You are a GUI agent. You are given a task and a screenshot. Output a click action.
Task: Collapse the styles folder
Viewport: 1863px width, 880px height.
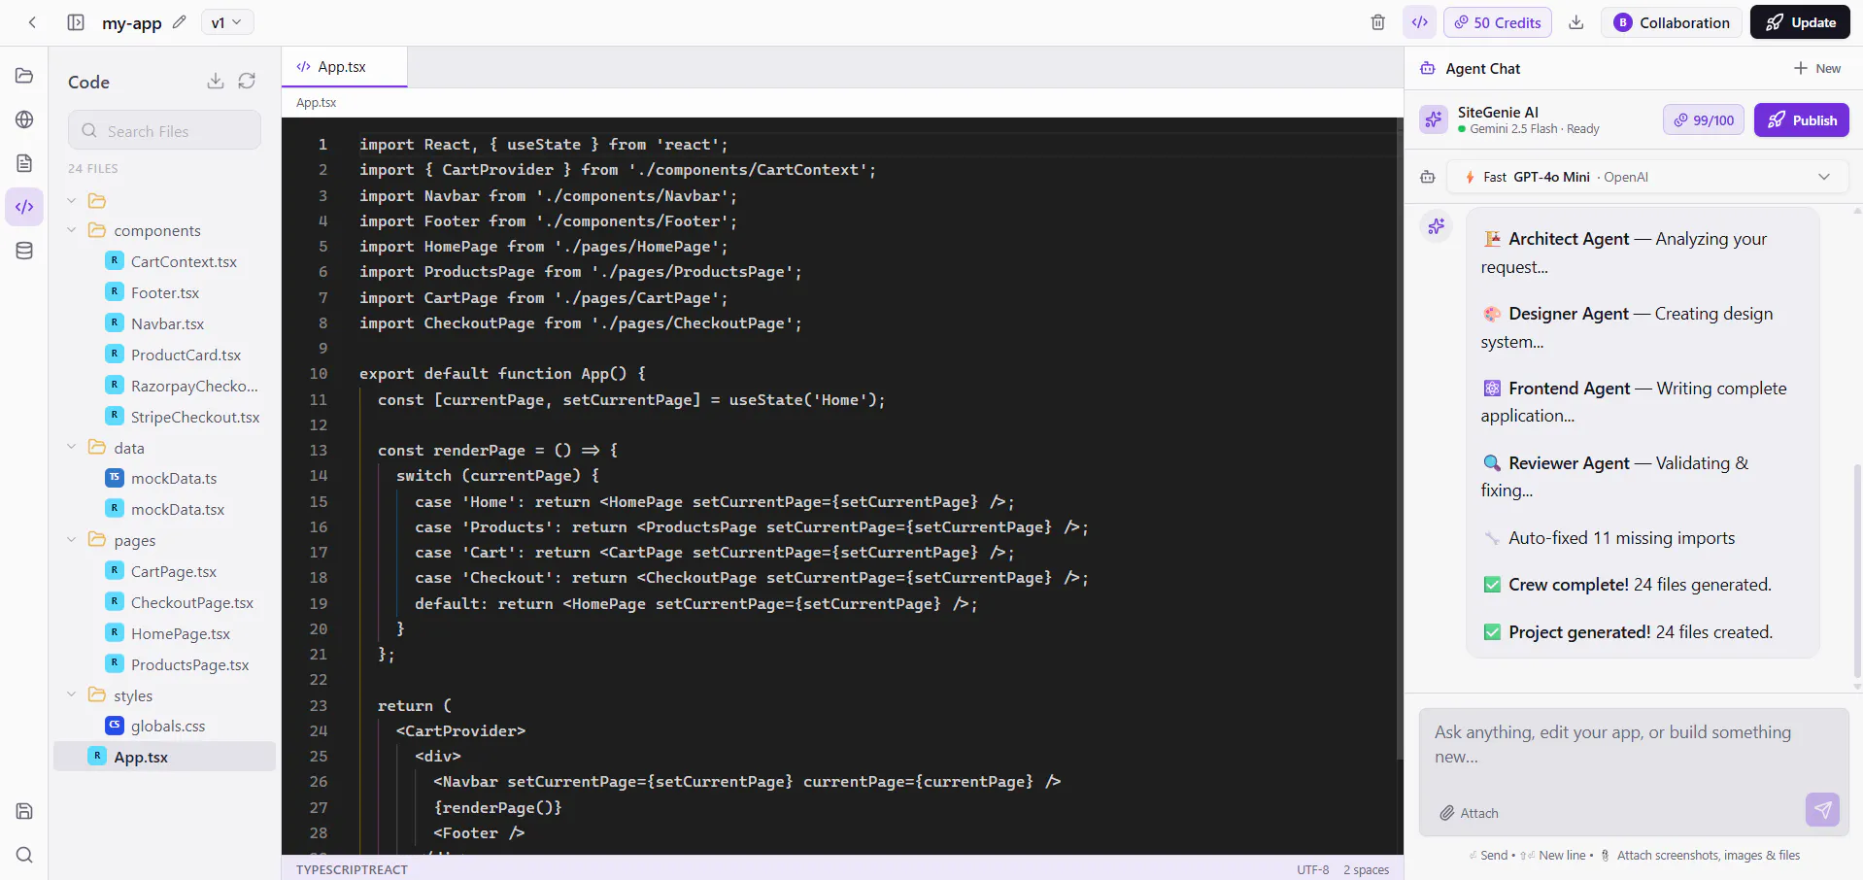coord(71,694)
